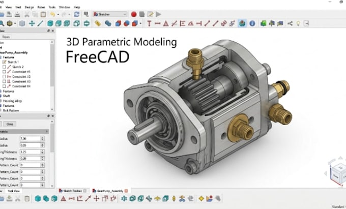The height and width of the screenshot is (209, 346).
Task: Toggle the Constraint #1 checkbox
Action: pyautogui.click(x=4, y=72)
